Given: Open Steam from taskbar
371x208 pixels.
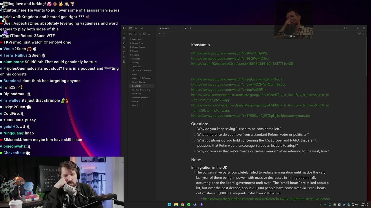Looking at the screenshot, I should tap(195, 205).
